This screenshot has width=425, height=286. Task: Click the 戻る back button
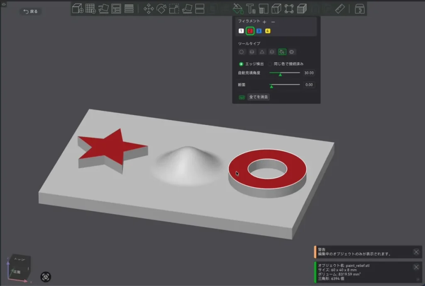[x=31, y=11]
